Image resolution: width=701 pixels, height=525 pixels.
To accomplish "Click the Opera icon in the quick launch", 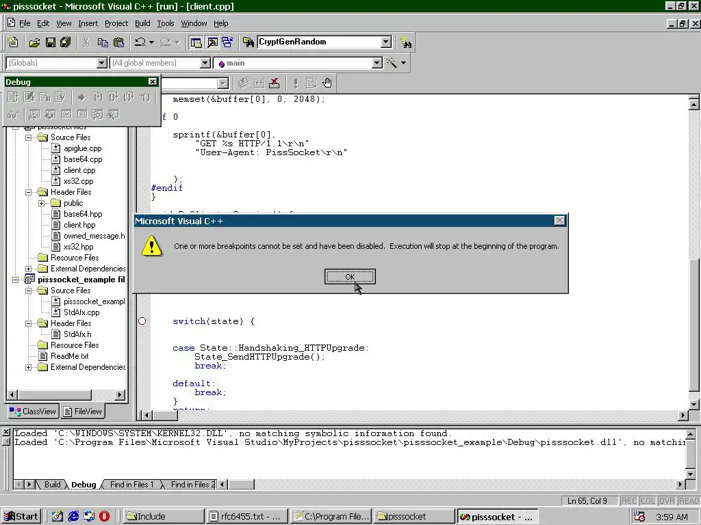I will [x=104, y=517].
